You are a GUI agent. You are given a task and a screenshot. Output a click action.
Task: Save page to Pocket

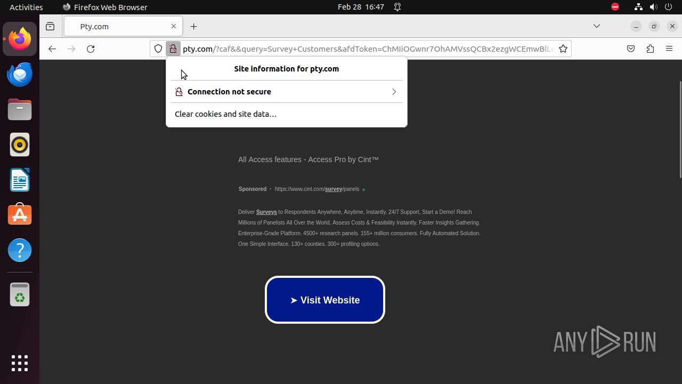[x=631, y=49]
